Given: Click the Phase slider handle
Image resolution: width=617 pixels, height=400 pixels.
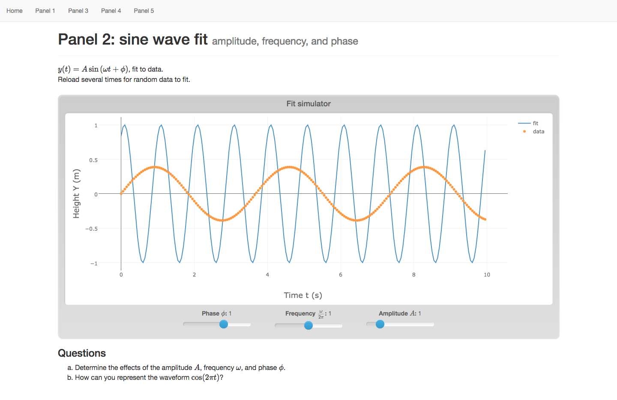Looking at the screenshot, I should [x=224, y=324].
